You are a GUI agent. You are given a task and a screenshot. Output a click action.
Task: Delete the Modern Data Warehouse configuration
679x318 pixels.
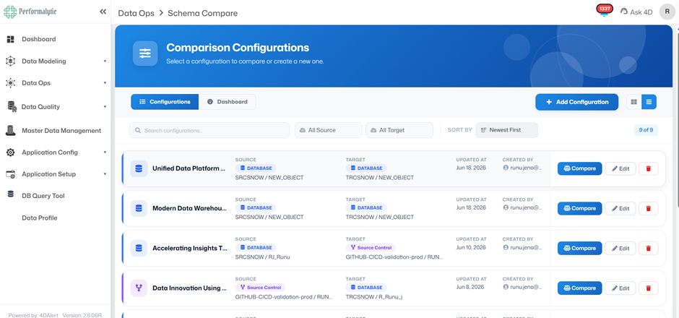[648, 208]
